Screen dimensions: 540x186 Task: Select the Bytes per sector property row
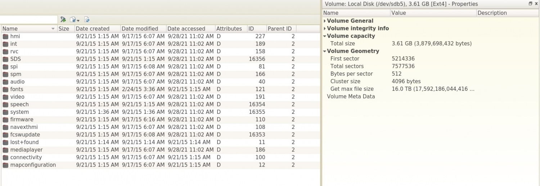431,74
